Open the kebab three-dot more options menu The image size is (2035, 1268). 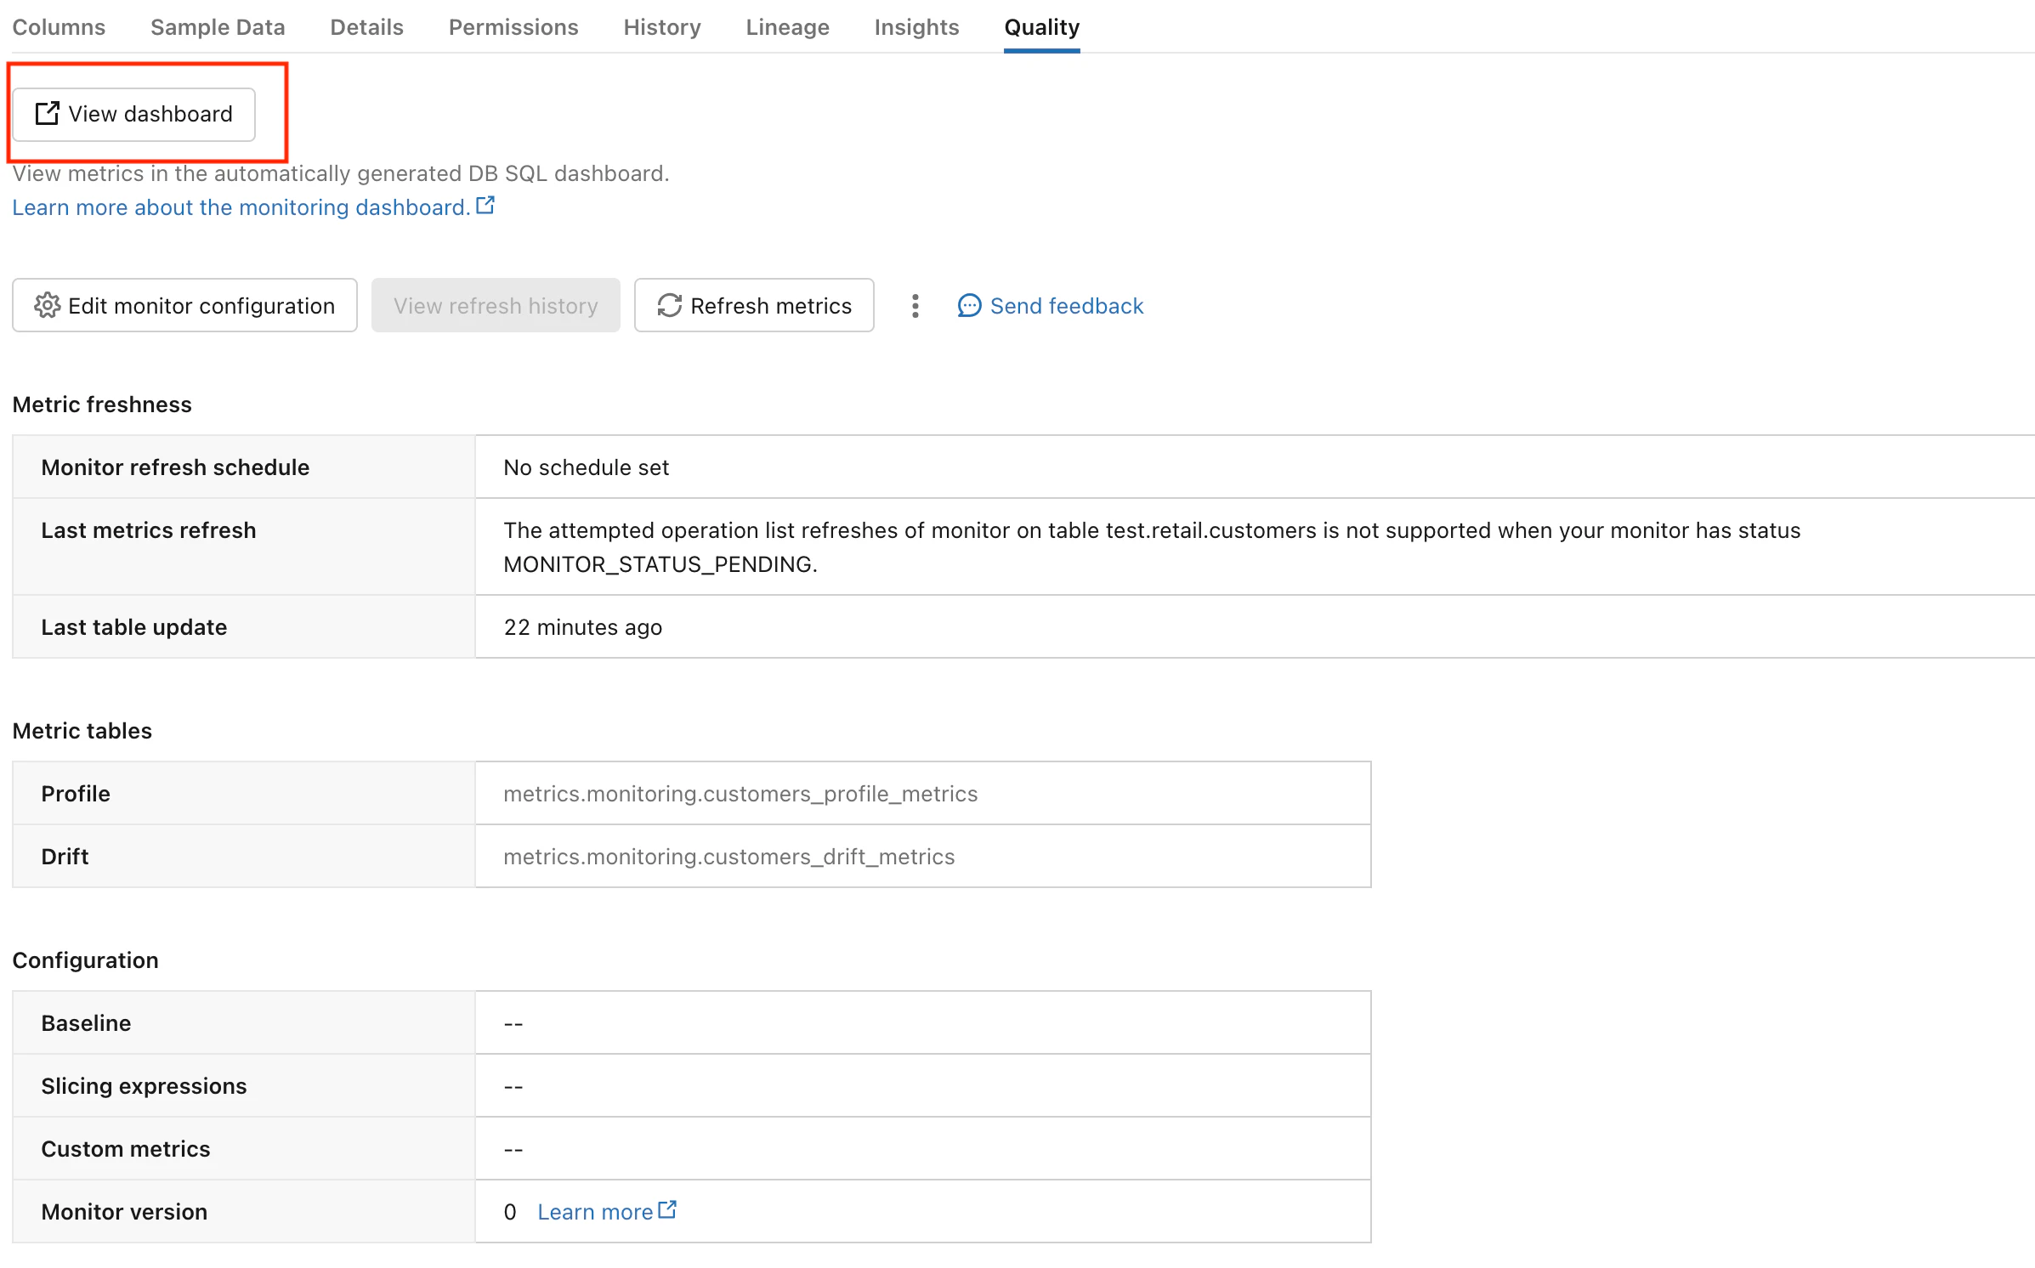pyautogui.click(x=915, y=306)
